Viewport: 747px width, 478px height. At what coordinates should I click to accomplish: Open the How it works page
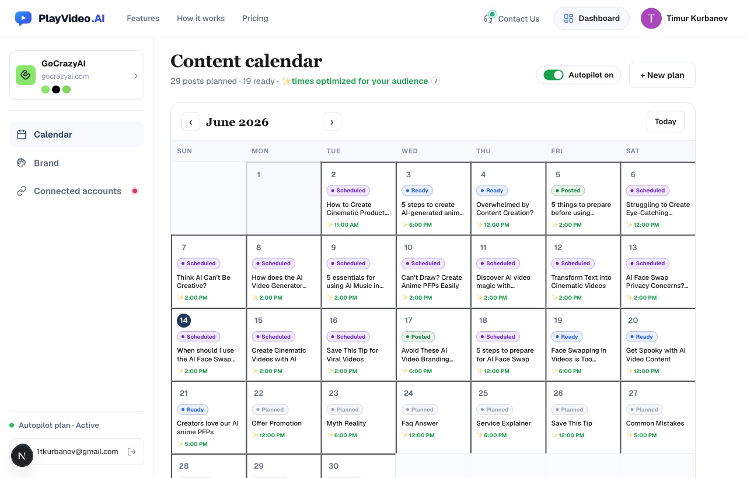[201, 18]
